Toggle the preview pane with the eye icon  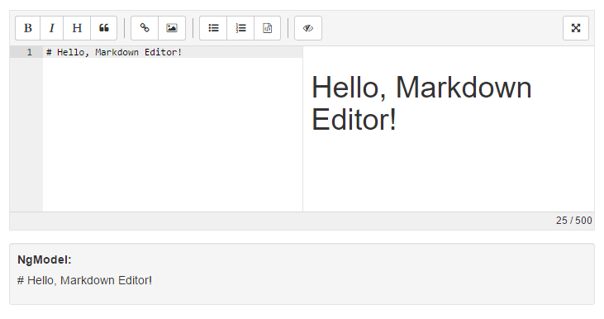pyautogui.click(x=308, y=28)
